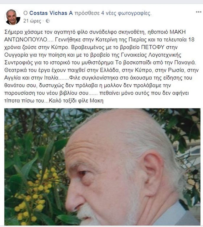Click the first word "Σήμερα" of the post
Image resolution: width=203 pixels, height=227 pixels.
[13, 32]
